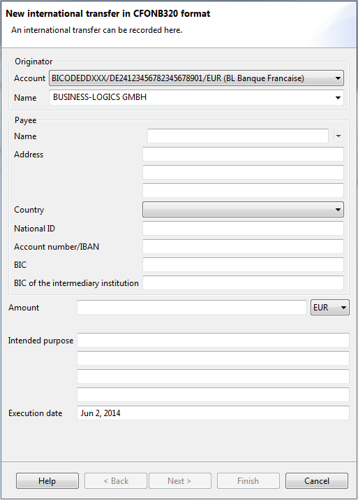Focus the Payee BIC field
Screen dimensions: 358x500
(x=243, y=264)
